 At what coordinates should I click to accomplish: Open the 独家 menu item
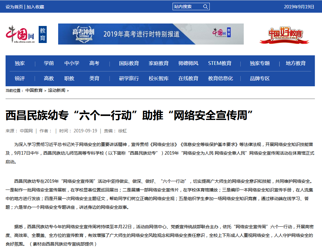tap(20, 63)
